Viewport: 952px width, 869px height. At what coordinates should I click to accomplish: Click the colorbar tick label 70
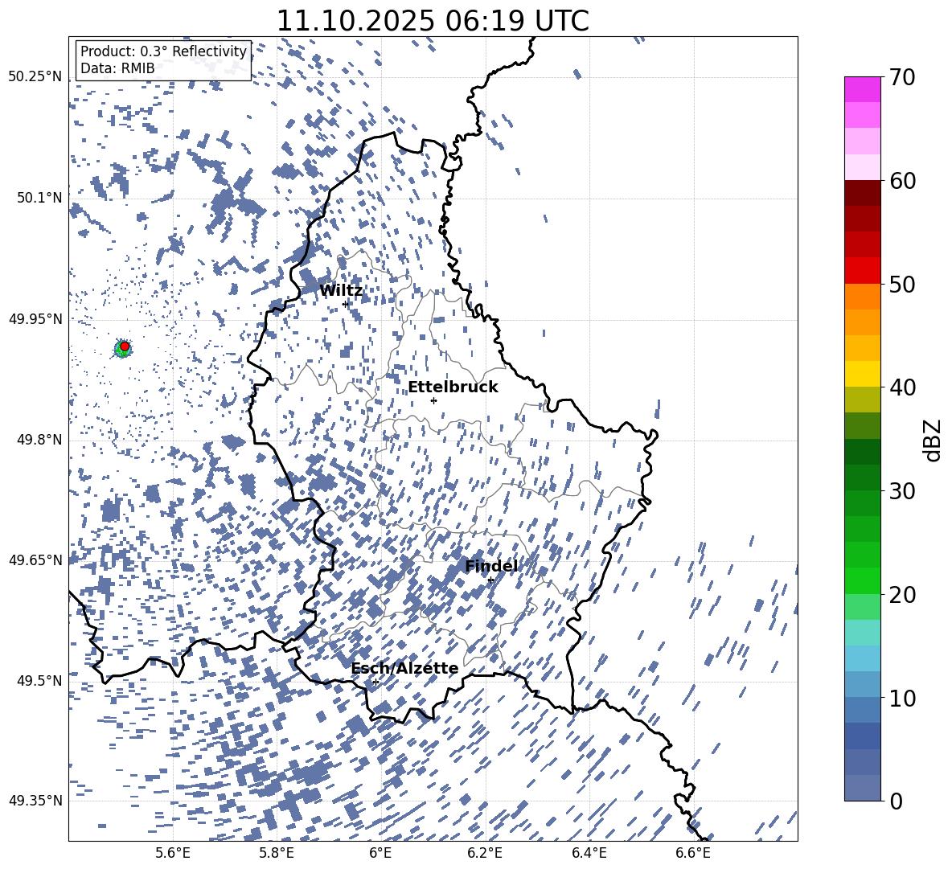[x=902, y=77]
